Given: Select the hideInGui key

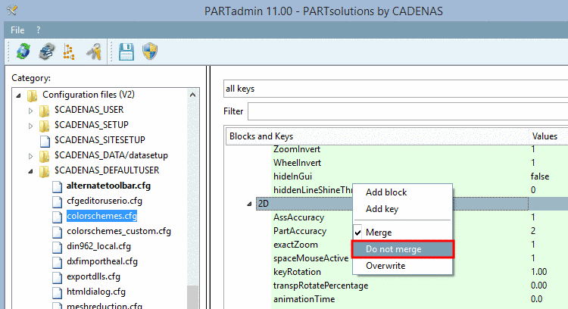Looking at the screenshot, I should (292, 176).
